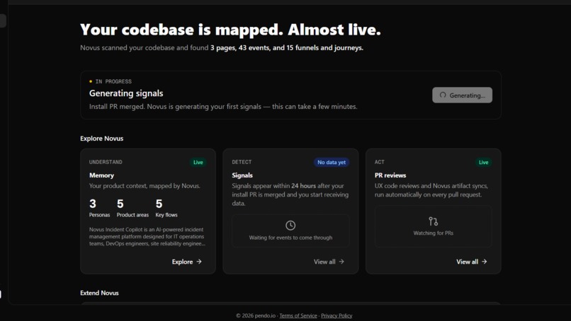Click the Live badge on PR reviews card
This screenshot has width=571, height=321.
(484, 162)
